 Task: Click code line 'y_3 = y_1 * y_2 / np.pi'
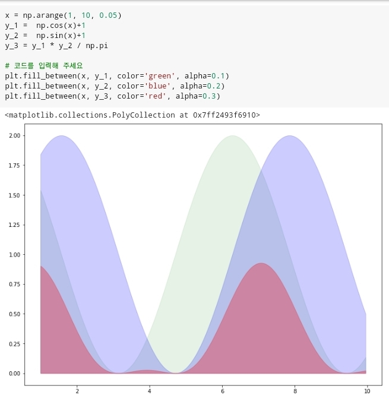[56, 46]
